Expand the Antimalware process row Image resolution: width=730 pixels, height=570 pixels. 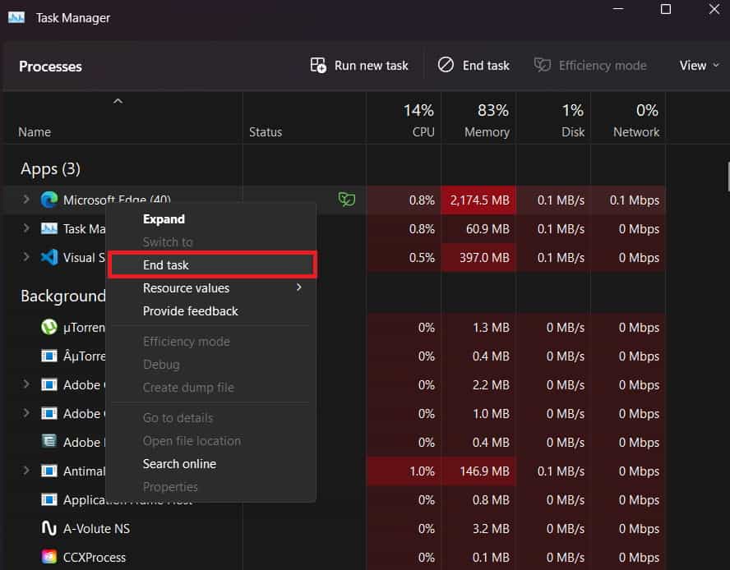25,471
